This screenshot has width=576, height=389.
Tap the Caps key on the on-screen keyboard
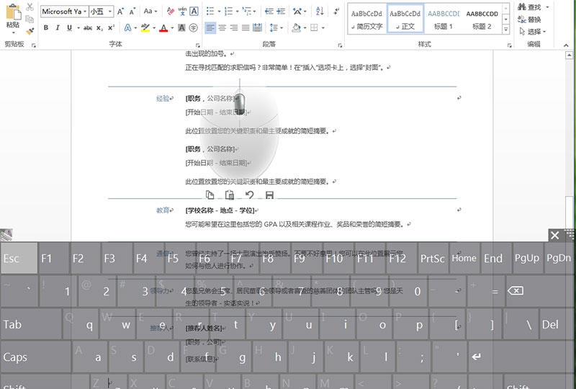click(x=35, y=357)
